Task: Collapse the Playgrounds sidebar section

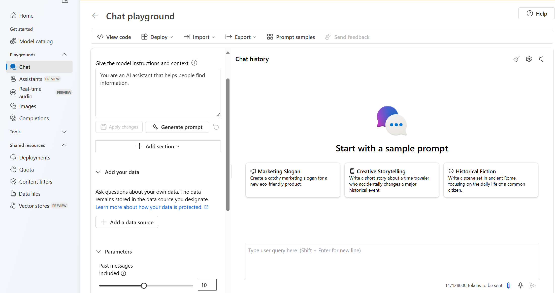Action: click(x=64, y=55)
